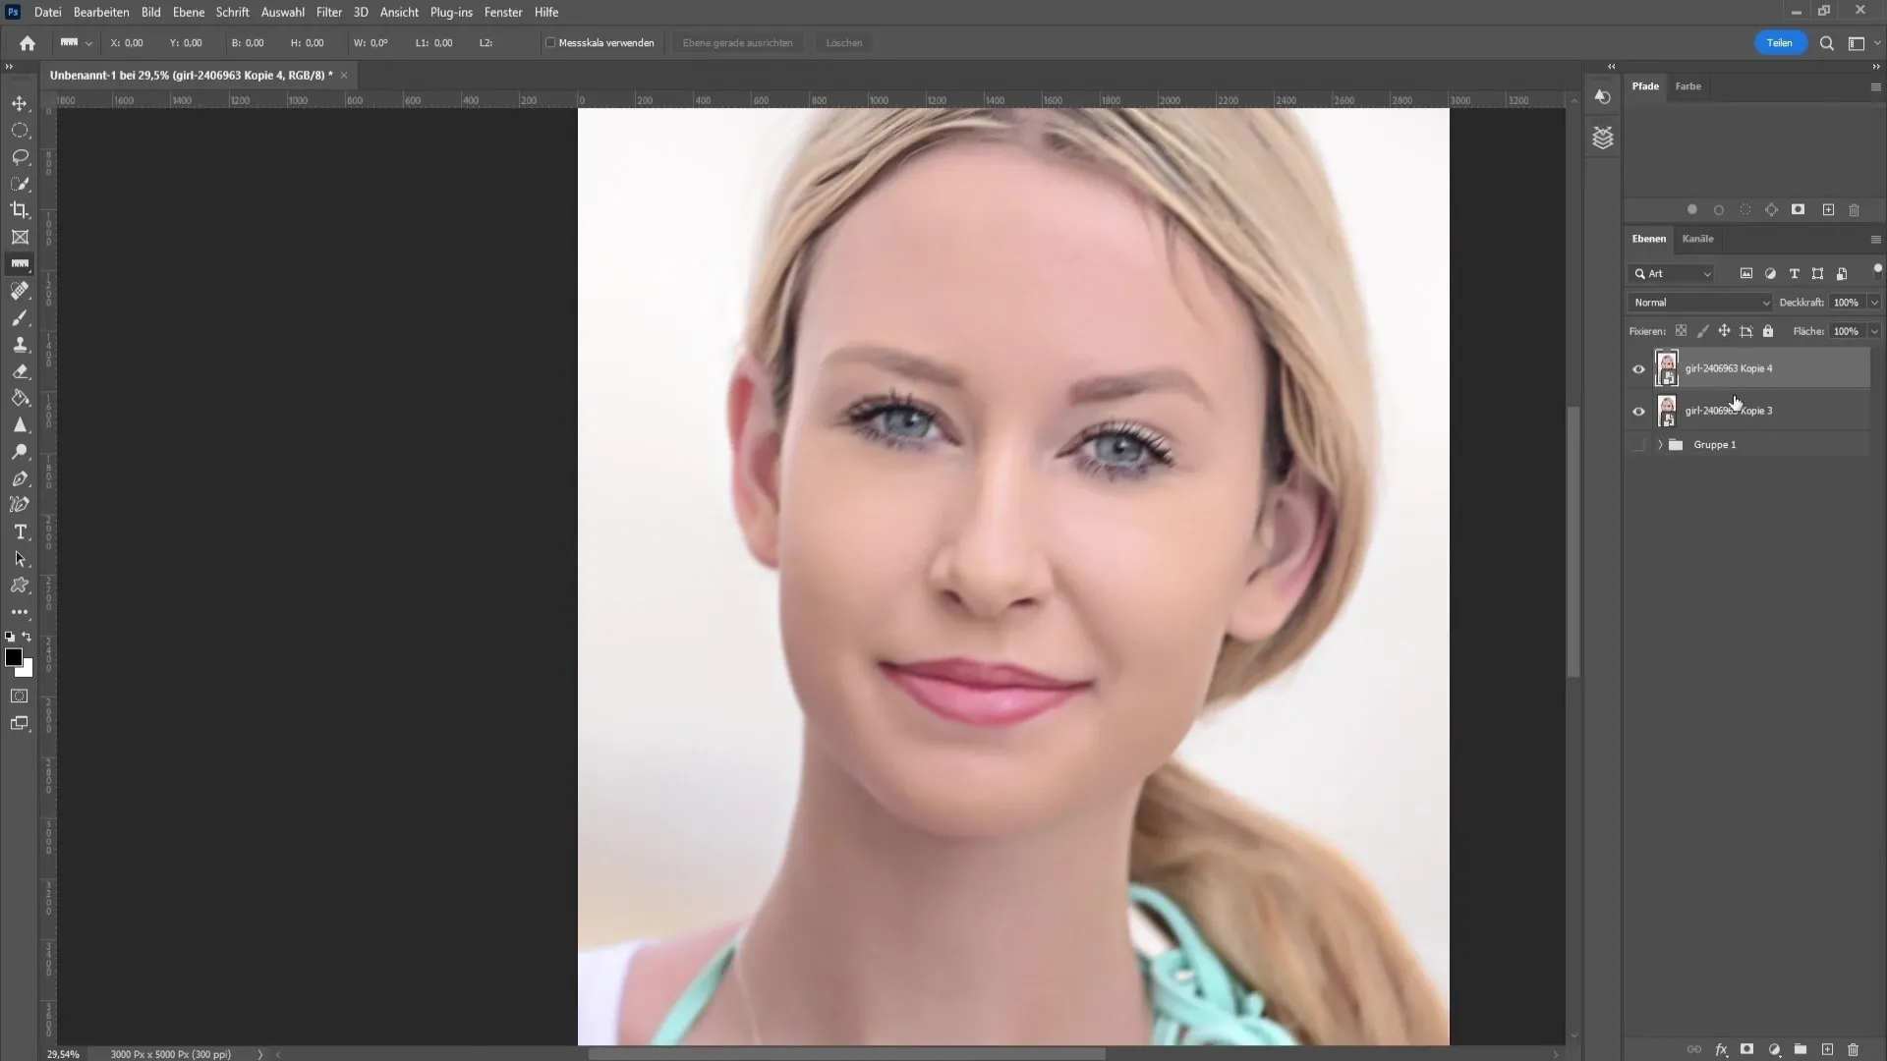Viewport: 1887px width, 1061px height.
Task: Open the Ebenen blend mode dropdown
Action: click(x=1699, y=302)
